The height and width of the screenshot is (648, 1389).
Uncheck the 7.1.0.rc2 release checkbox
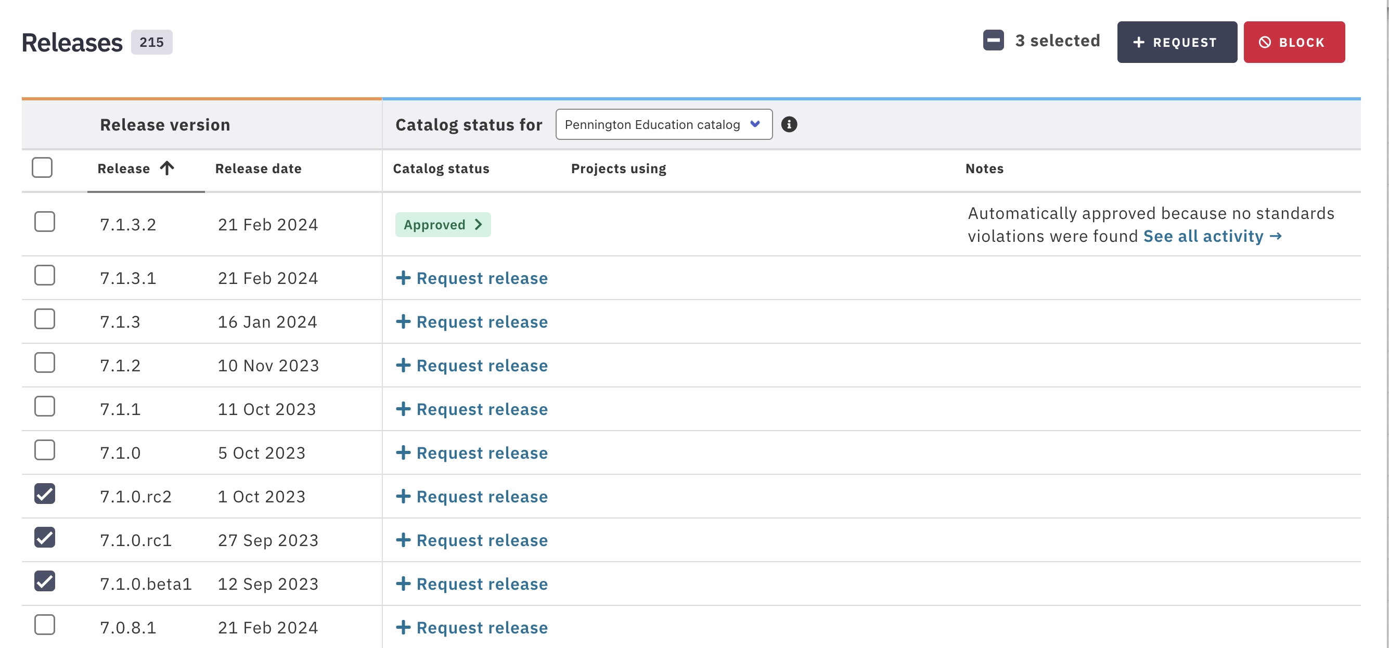click(x=45, y=494)
